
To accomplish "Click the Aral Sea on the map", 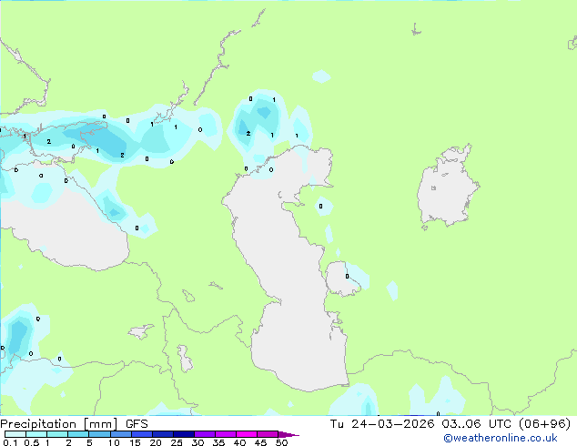I will 447,188.
